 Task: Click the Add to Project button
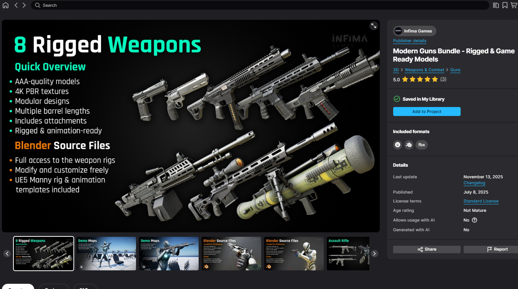click(x=427, y=111)
